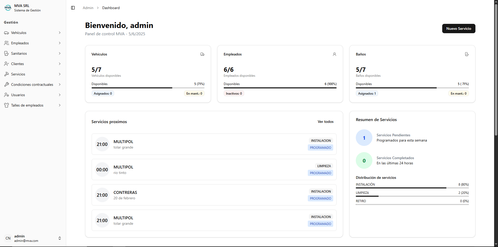The image size is (498, 247).
Task: Open admin account switcher dropdown
Action: pos(60,238)
